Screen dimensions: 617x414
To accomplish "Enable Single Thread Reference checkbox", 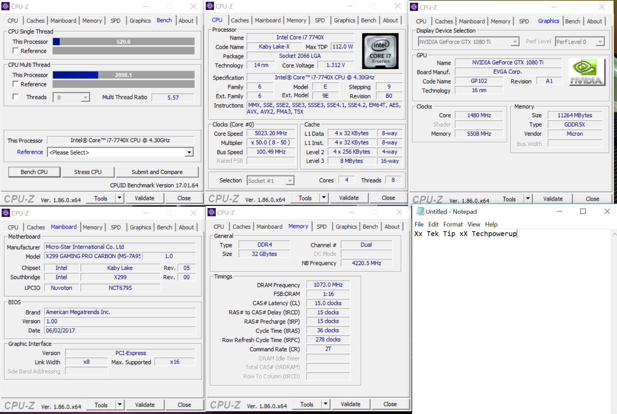I will (x=15, y=51).
